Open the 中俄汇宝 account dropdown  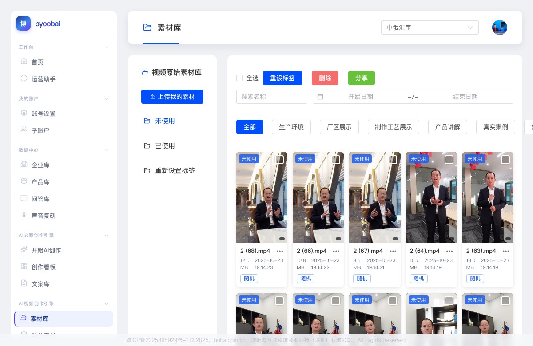[430, 28]
